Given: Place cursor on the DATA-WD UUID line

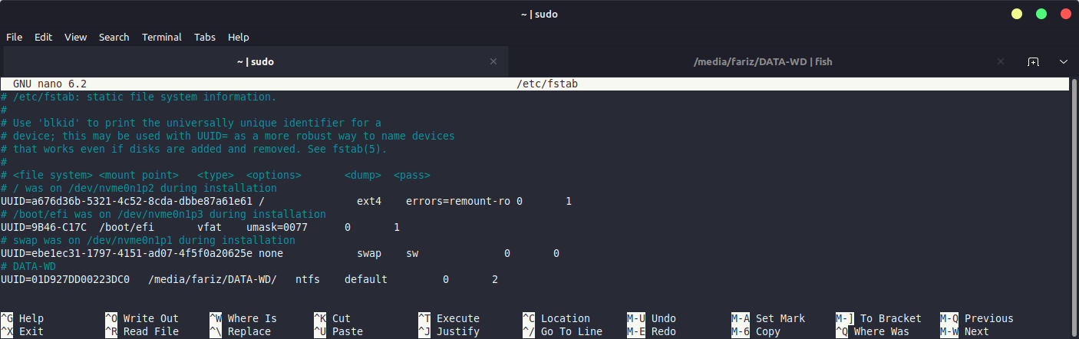Looking at the screenshot, I should pos(65,279).
